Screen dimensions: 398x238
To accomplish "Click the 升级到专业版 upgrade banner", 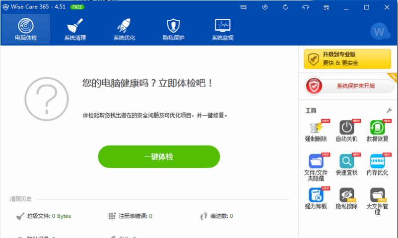I will 347,59.
